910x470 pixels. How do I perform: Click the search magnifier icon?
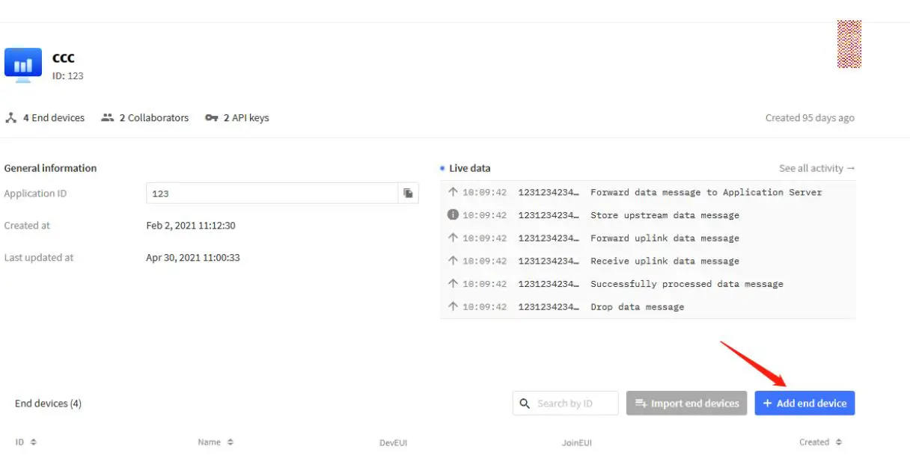tap(525, 403)
